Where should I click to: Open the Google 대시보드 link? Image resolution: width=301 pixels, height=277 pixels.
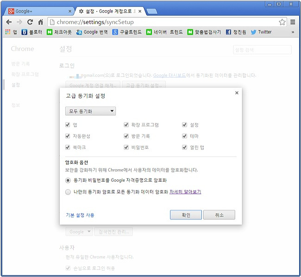[169, 75]
